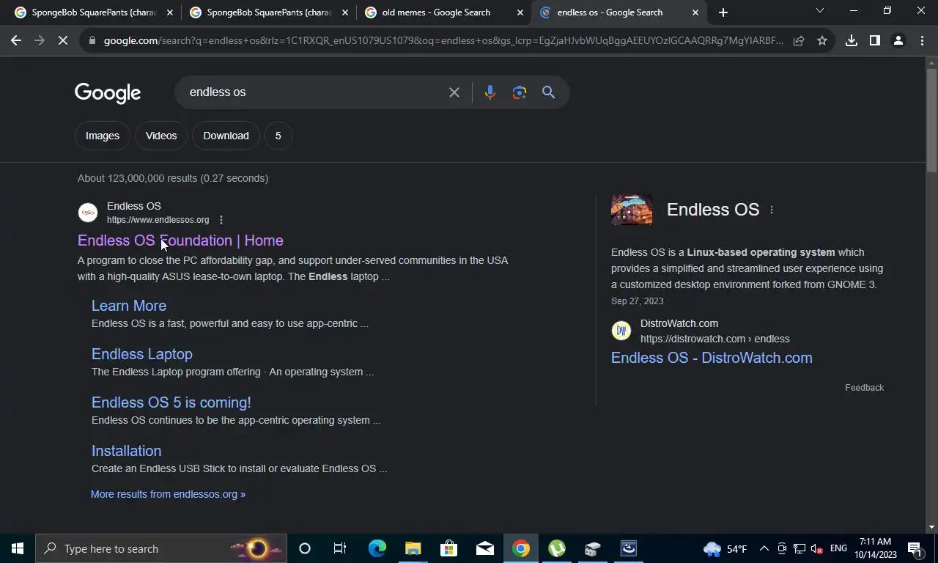Open Endless OS 5 is coming! link

point(171,402)
